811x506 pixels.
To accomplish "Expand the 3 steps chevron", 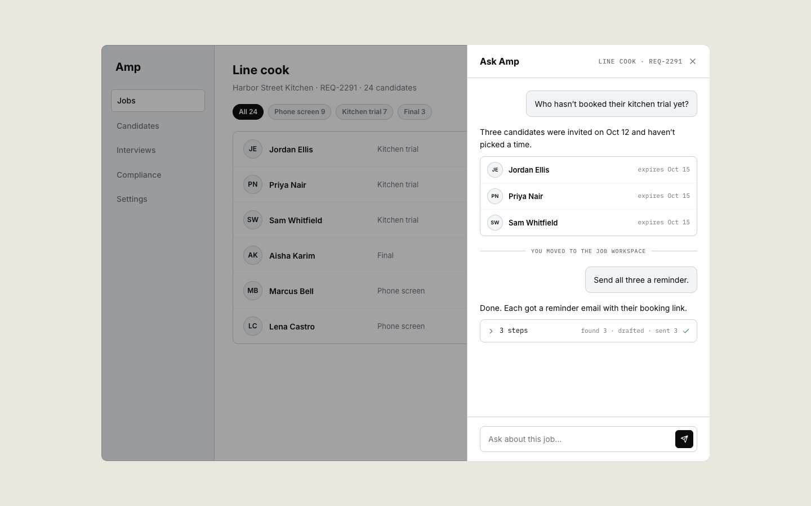I will [x=491, y=331].
